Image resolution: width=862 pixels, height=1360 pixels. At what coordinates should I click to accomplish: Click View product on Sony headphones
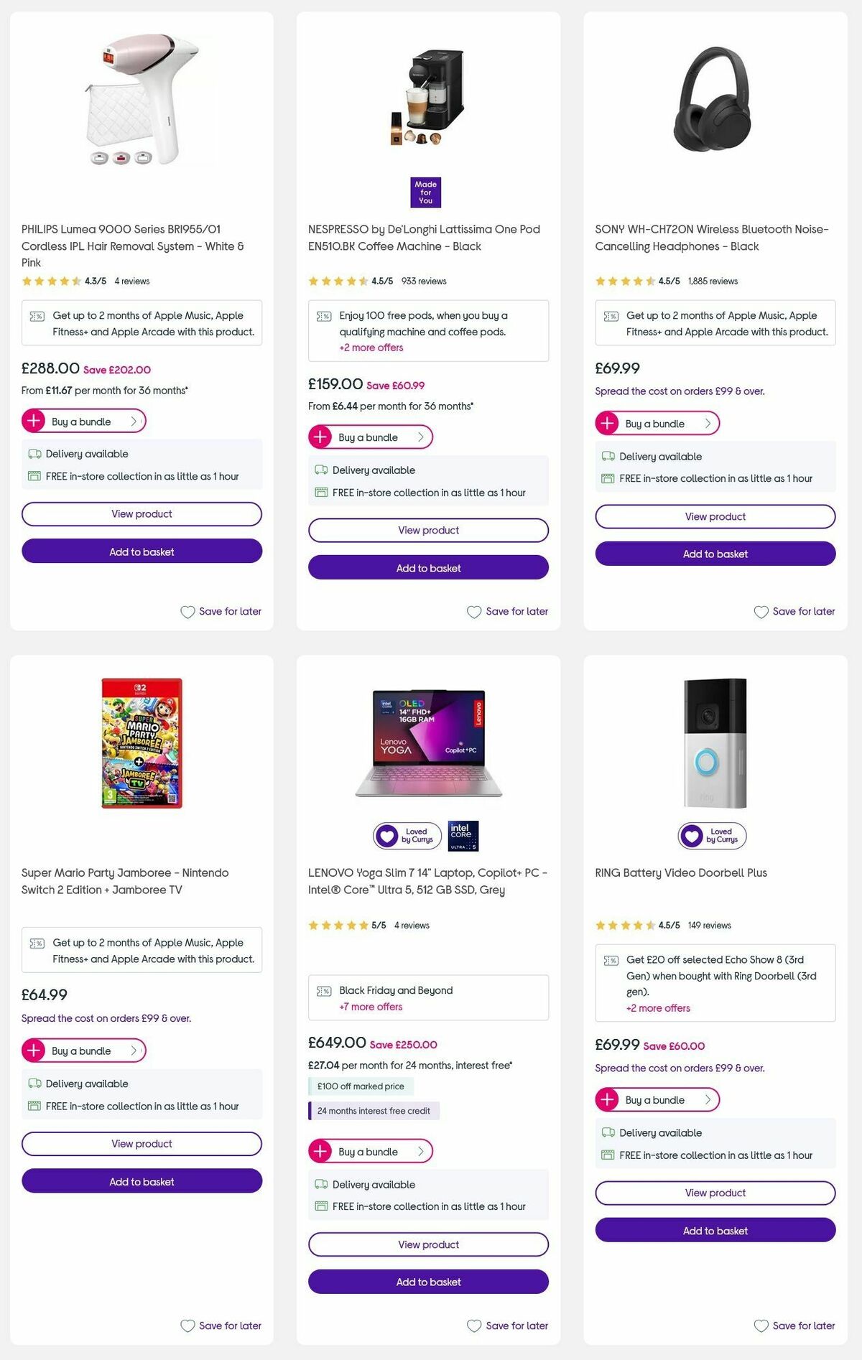(714, 516)
